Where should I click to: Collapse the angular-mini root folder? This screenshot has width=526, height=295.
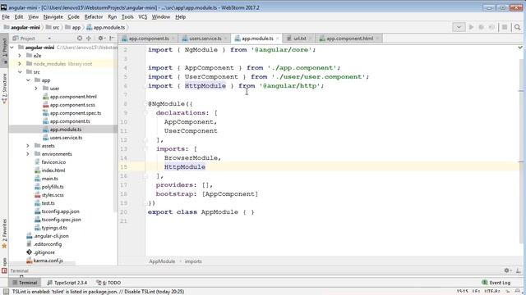tap(12, 48)
